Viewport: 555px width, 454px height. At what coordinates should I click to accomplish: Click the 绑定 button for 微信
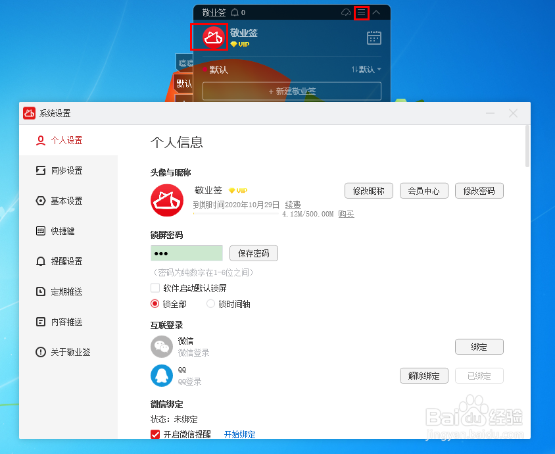coord(479,347)
